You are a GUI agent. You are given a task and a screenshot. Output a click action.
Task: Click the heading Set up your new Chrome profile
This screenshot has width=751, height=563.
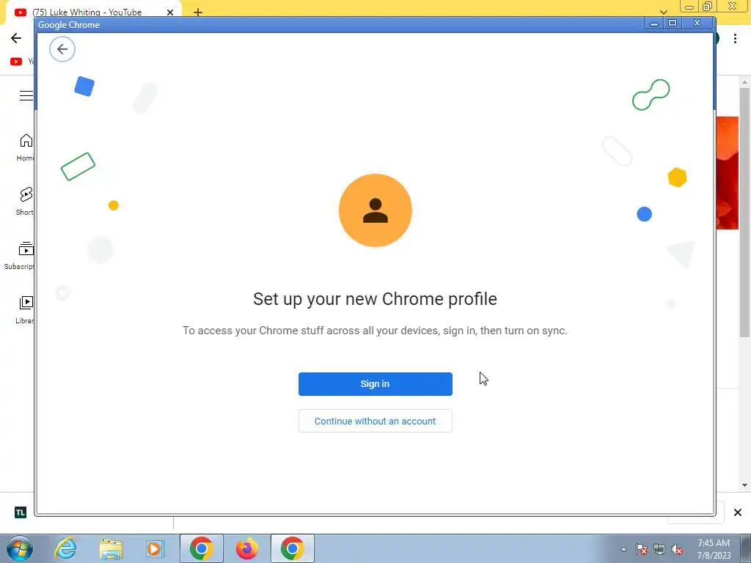click(x=375, y=299)
